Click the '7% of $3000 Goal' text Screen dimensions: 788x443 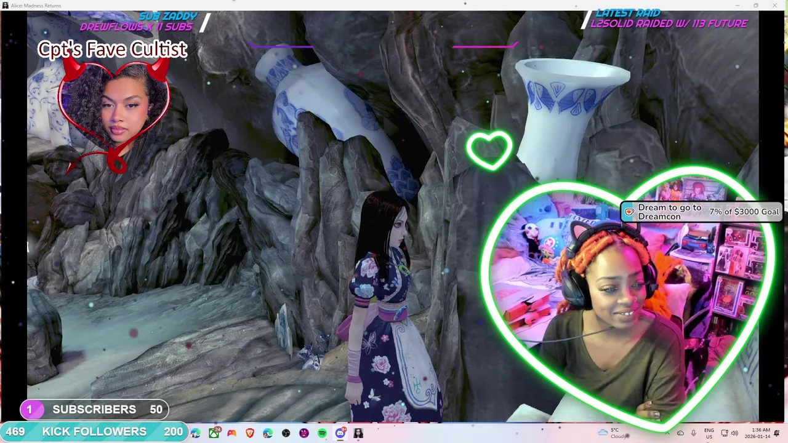pyautogui.click(x=744, y=212)
